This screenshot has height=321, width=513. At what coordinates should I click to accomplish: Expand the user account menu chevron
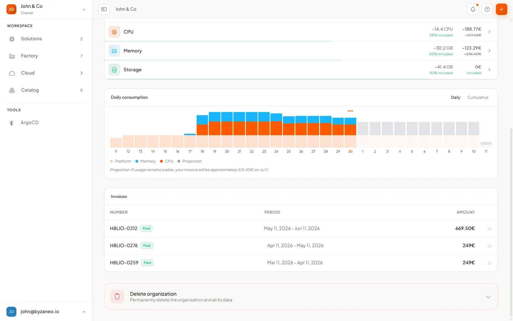pos(84,312)
